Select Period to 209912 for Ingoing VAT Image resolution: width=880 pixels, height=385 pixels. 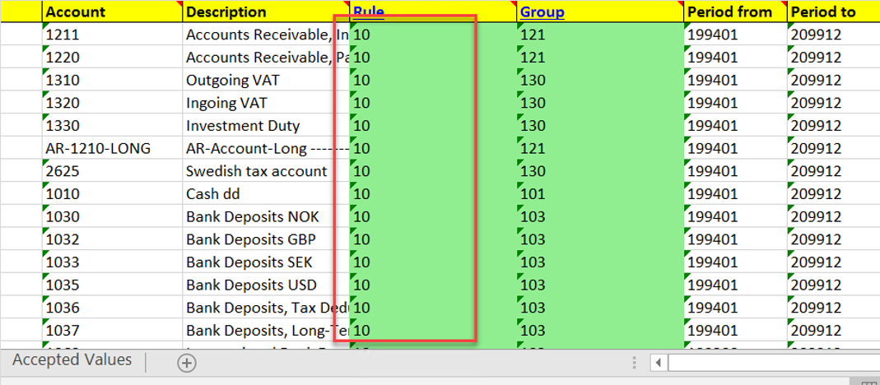[833, 103]
